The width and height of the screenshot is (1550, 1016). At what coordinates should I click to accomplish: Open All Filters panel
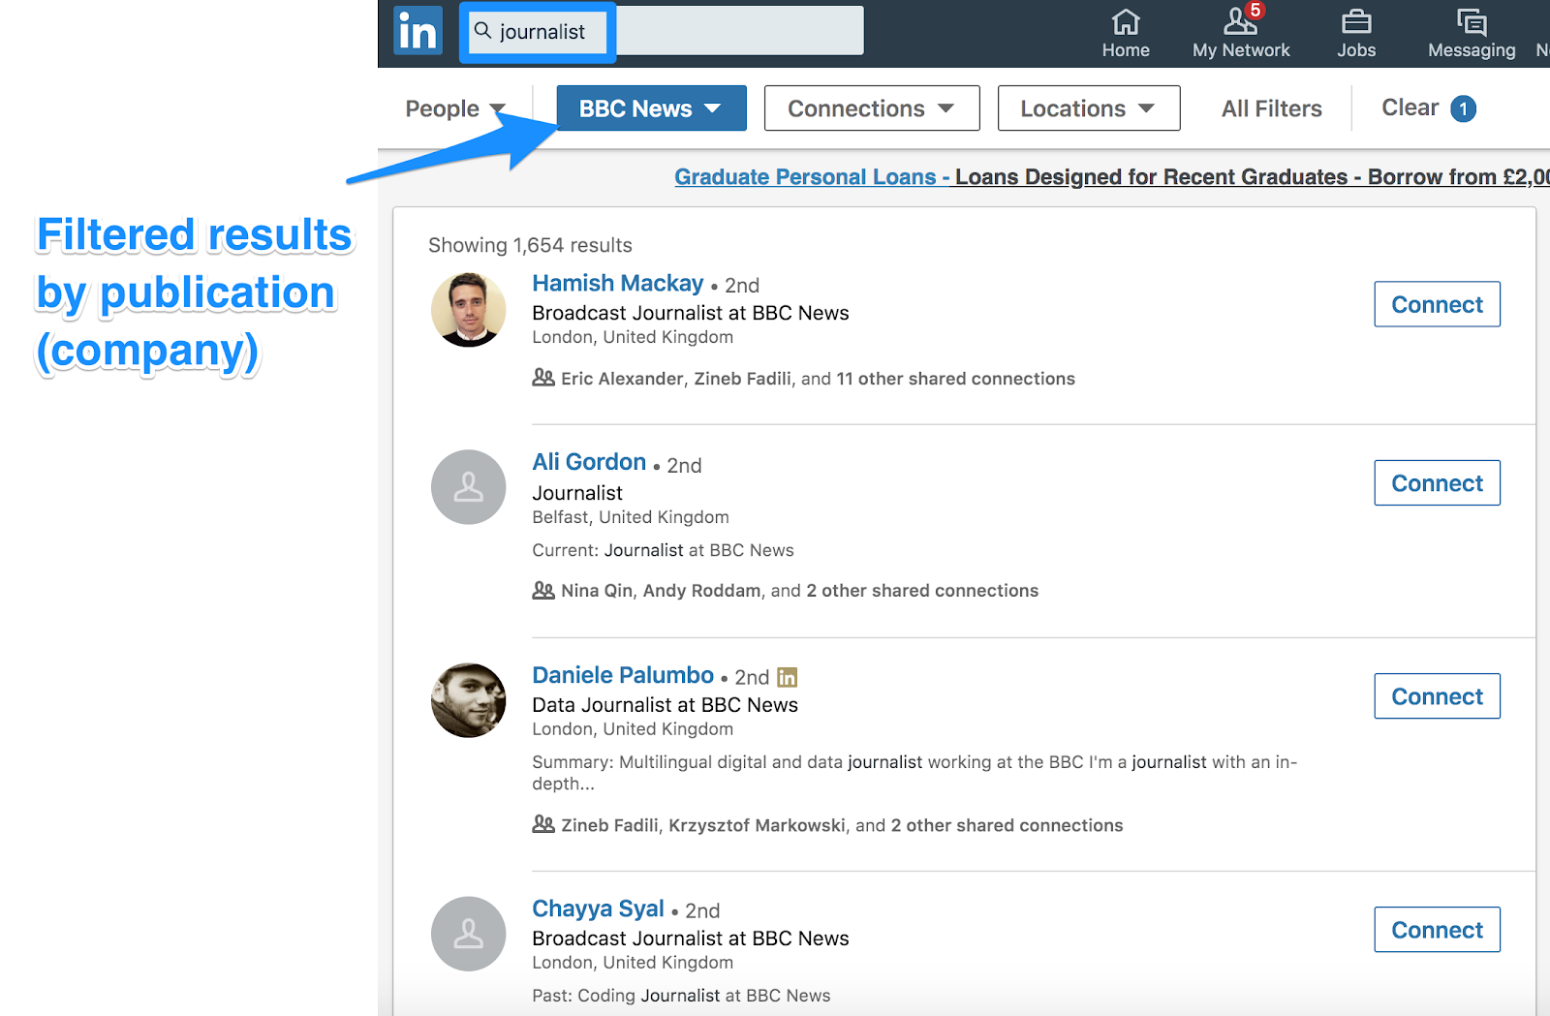click(x=1271, y=108)
